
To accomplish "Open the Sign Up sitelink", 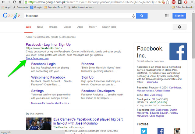I will (x=87, y=77).
